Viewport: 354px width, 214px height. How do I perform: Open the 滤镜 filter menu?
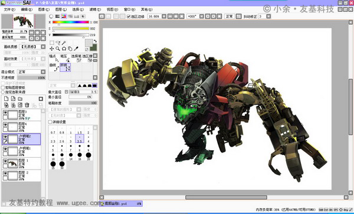click(95, 9)
